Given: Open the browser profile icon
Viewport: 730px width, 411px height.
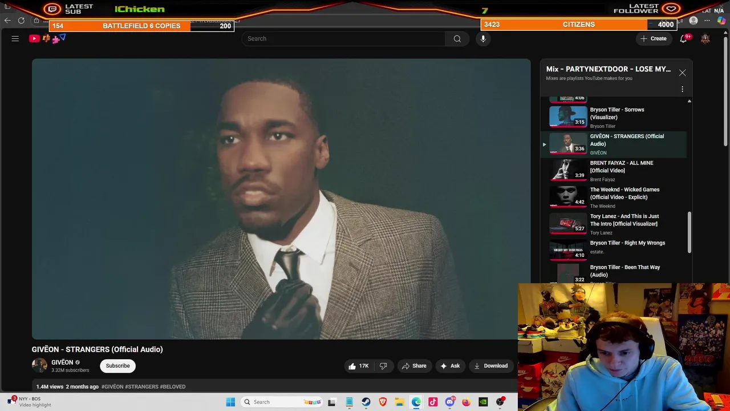Looking at the screenshot, I should click(x=693, y=21).
